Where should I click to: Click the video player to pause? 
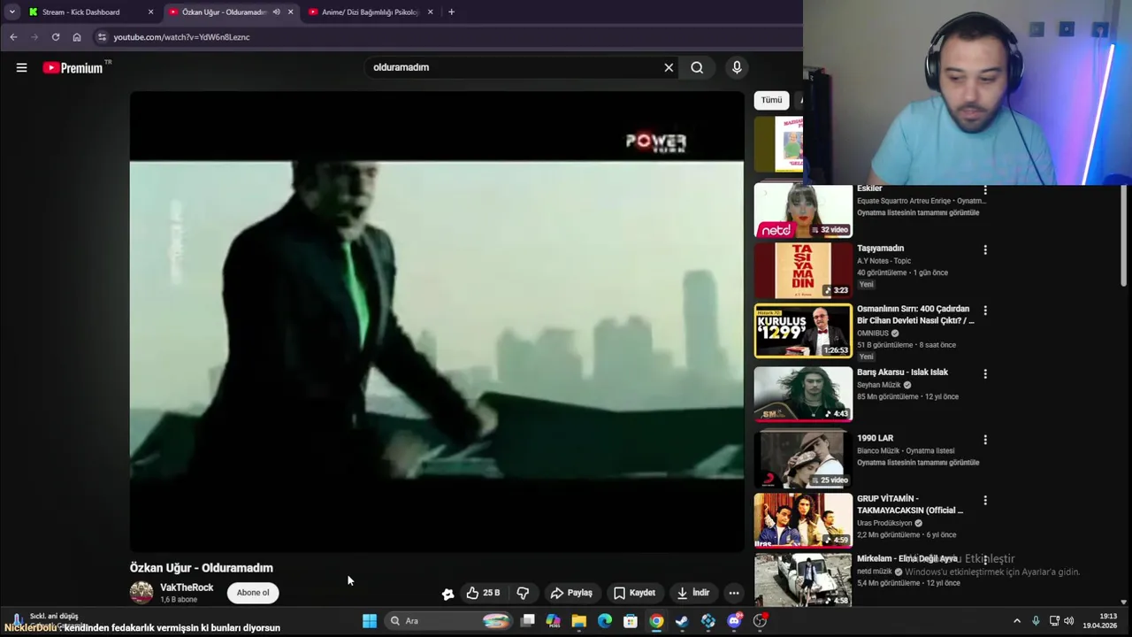[x=437, y=320]
